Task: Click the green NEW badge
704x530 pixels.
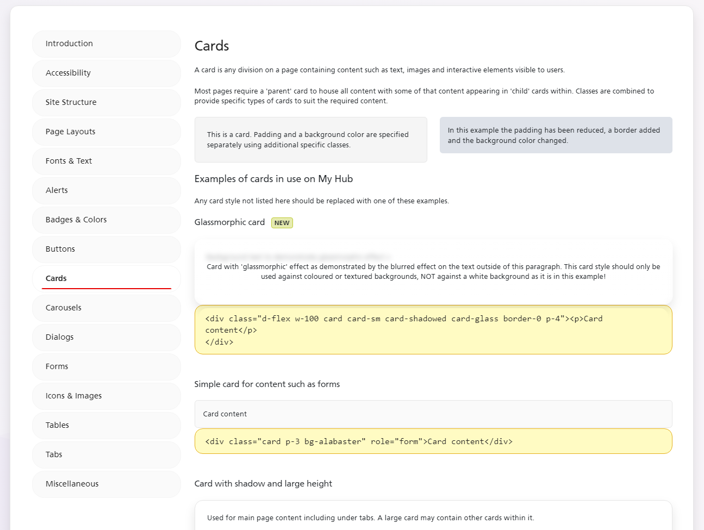Action: pyautogui.click(x=282, y=223)
